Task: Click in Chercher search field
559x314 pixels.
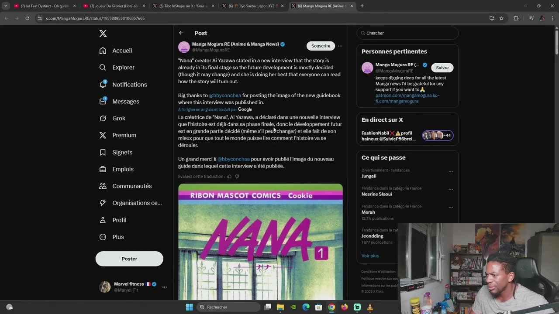Action: pyautogui.click(x=407, y=33)
